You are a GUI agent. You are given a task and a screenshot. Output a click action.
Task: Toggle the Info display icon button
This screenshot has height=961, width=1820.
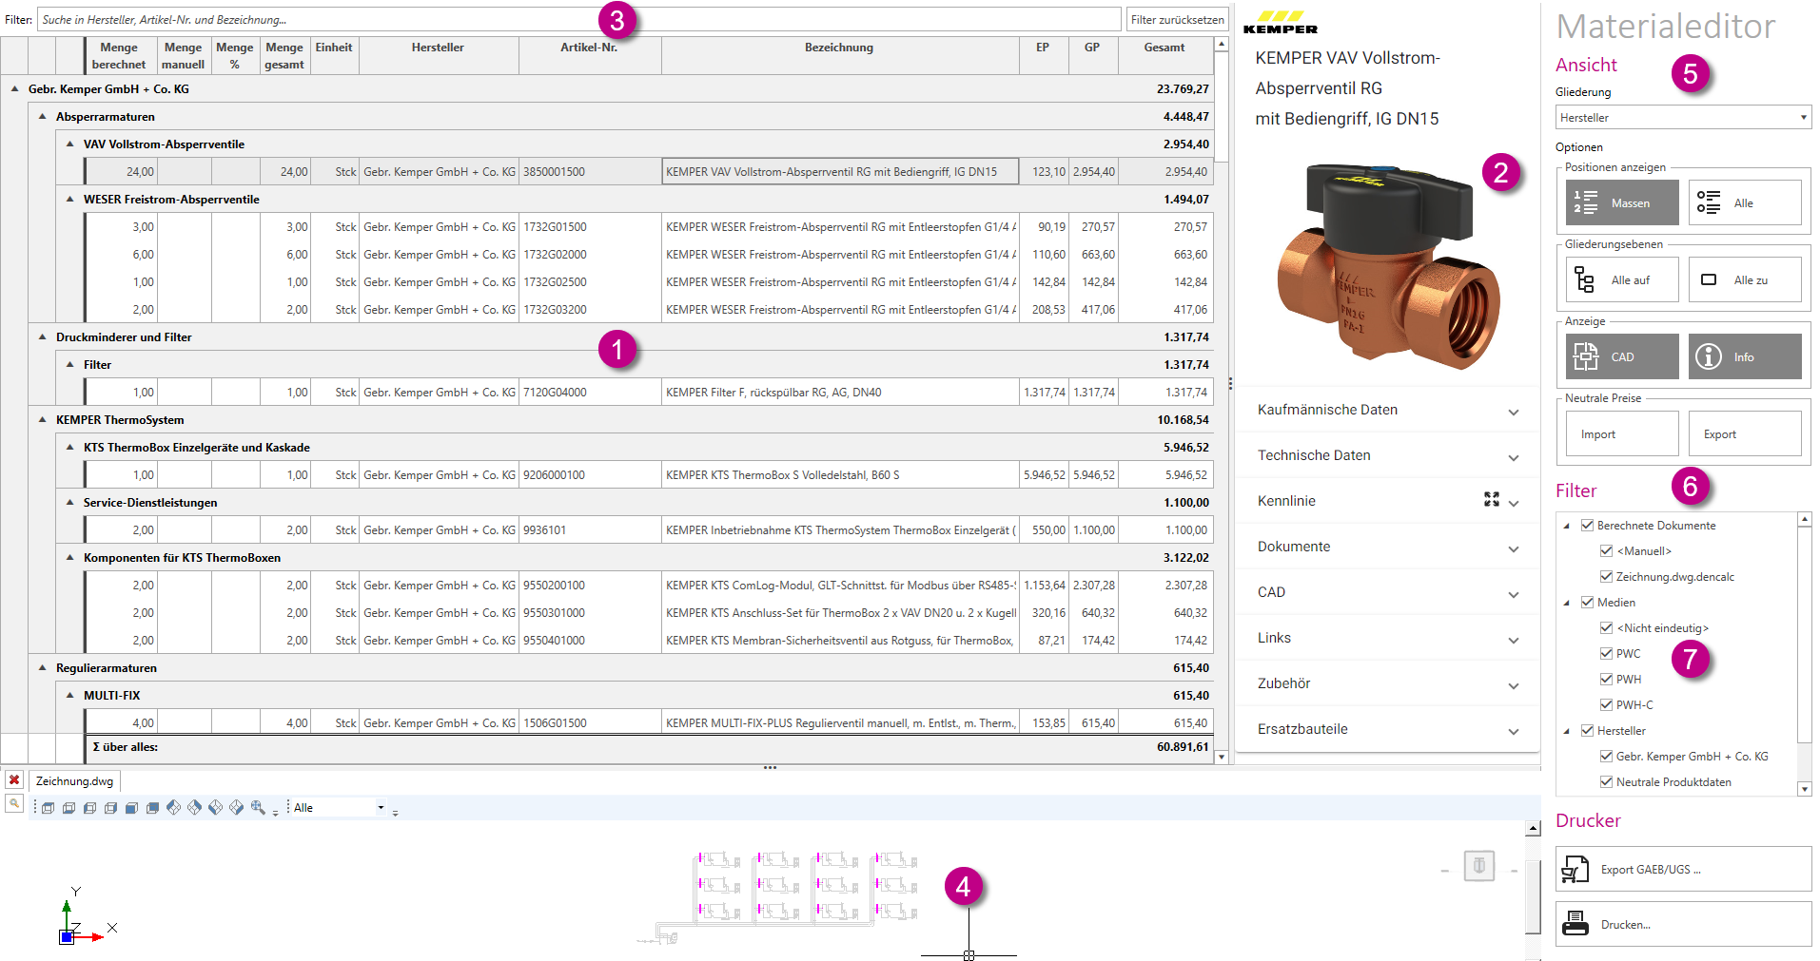click(x=1745, y=356)
